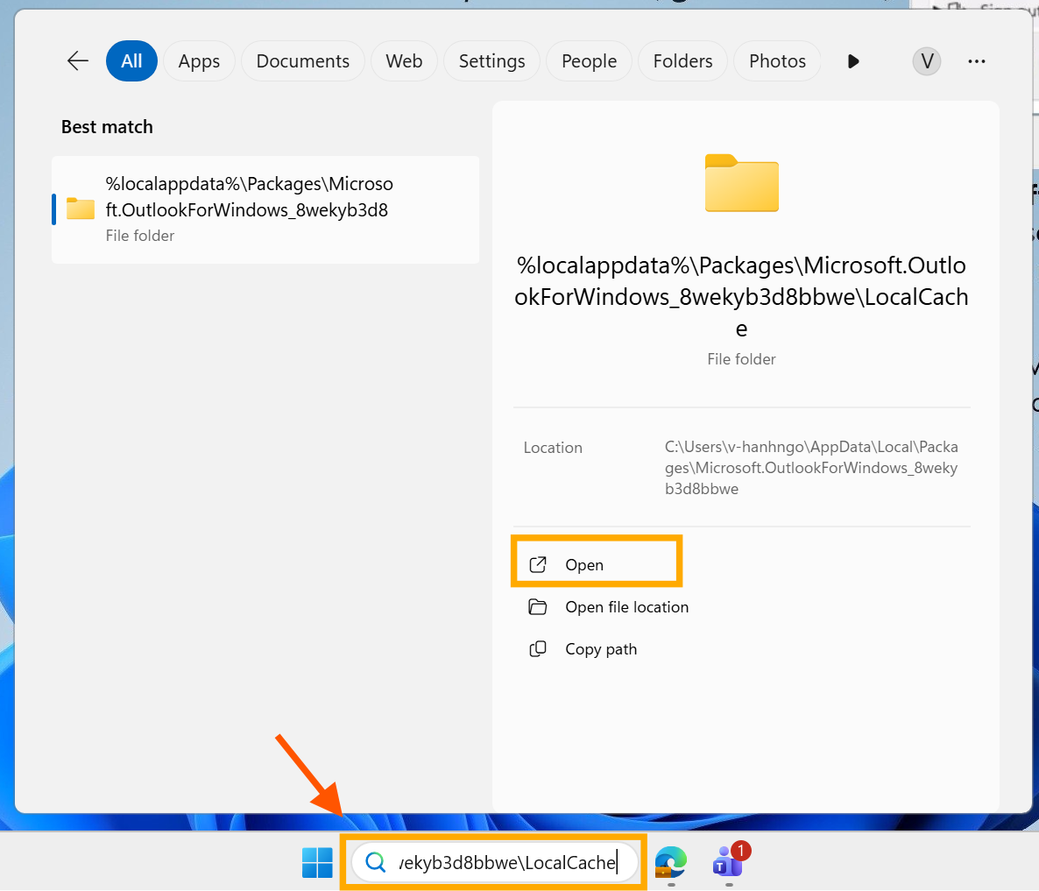Click the preview title %localappdata%\Packages path

[741, 297]
